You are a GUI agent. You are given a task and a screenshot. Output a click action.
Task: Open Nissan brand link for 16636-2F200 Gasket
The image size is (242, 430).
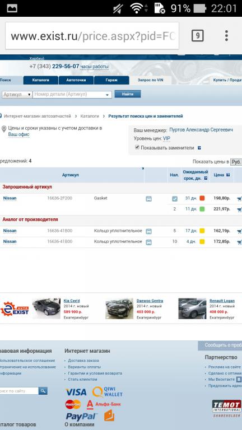(10, 198)
